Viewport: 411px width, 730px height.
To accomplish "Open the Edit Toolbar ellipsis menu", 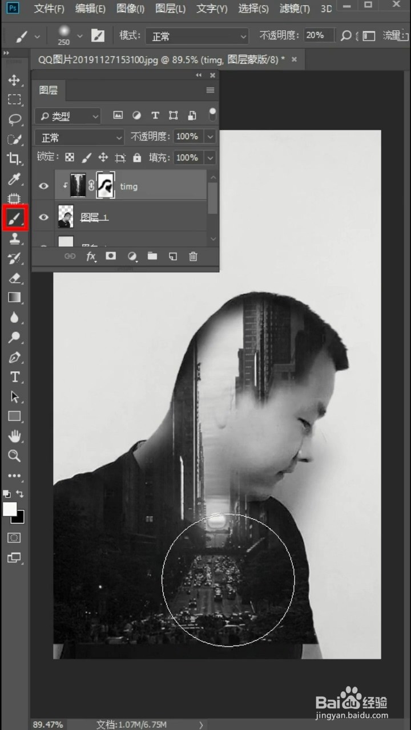I will [x=14, y=475].
